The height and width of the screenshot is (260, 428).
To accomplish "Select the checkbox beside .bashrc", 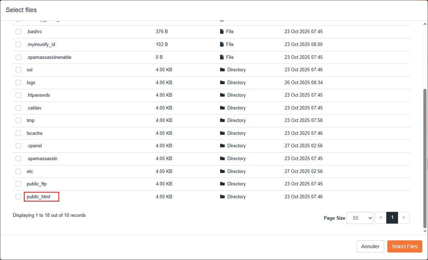I will coord(18,31).
